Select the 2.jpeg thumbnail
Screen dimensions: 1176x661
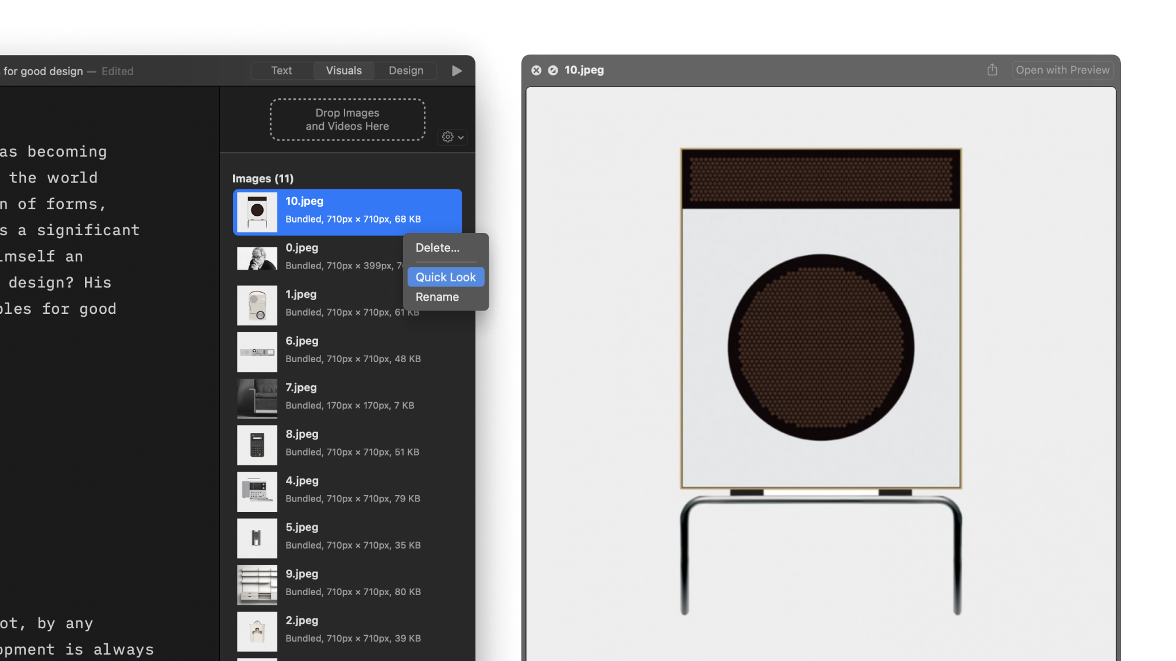click(x=257, y=631)
